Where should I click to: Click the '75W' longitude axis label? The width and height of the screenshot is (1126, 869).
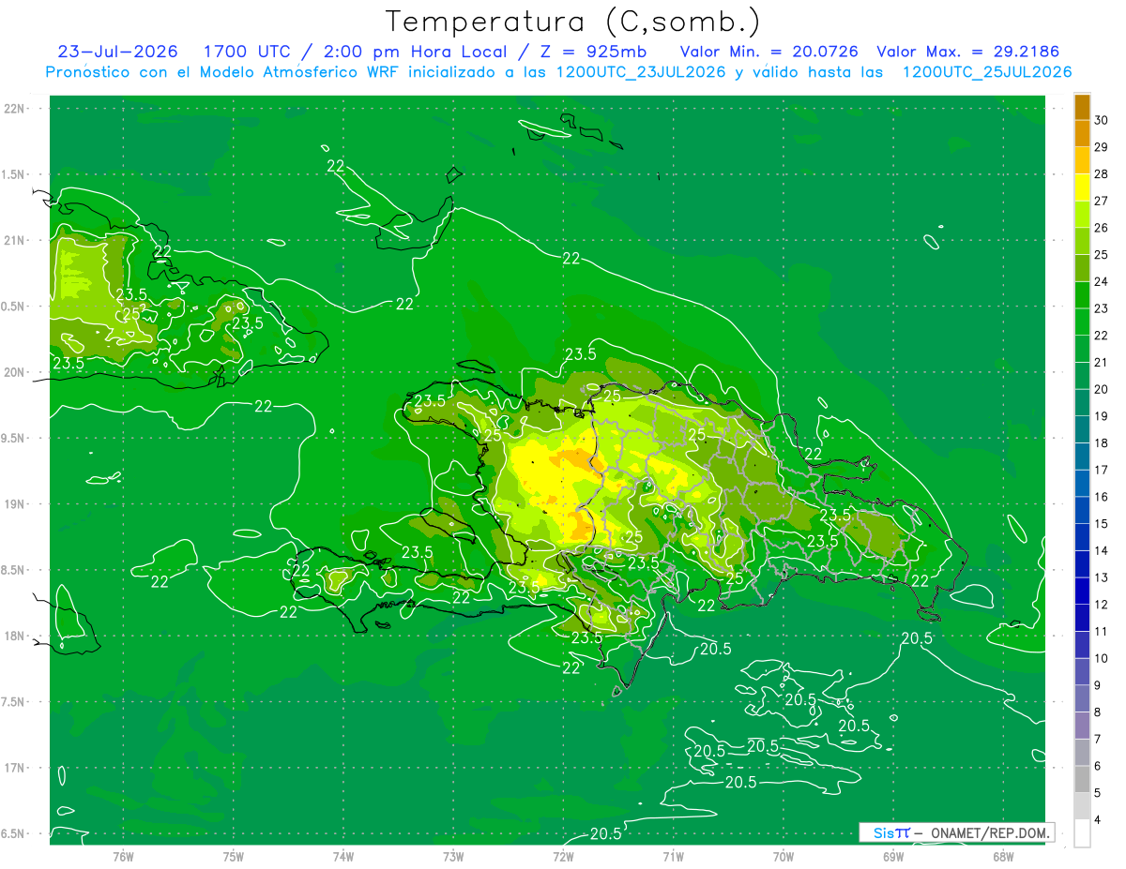coord(234,856)
